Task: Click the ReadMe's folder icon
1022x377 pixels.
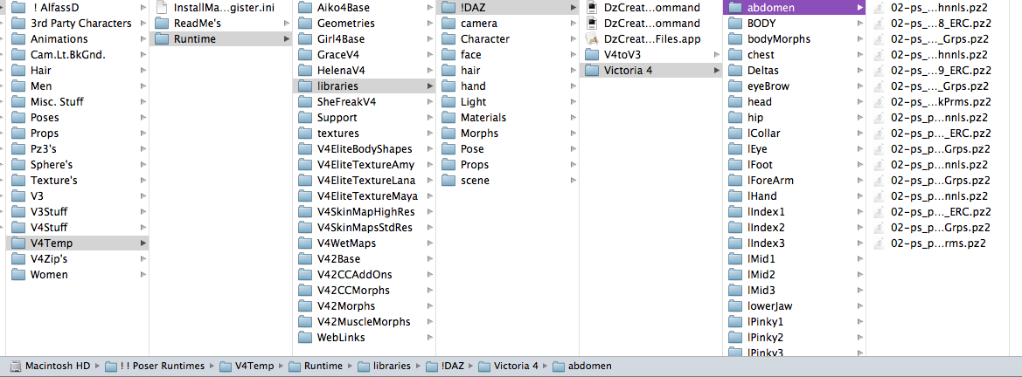Action: click(x=163, y=24)
